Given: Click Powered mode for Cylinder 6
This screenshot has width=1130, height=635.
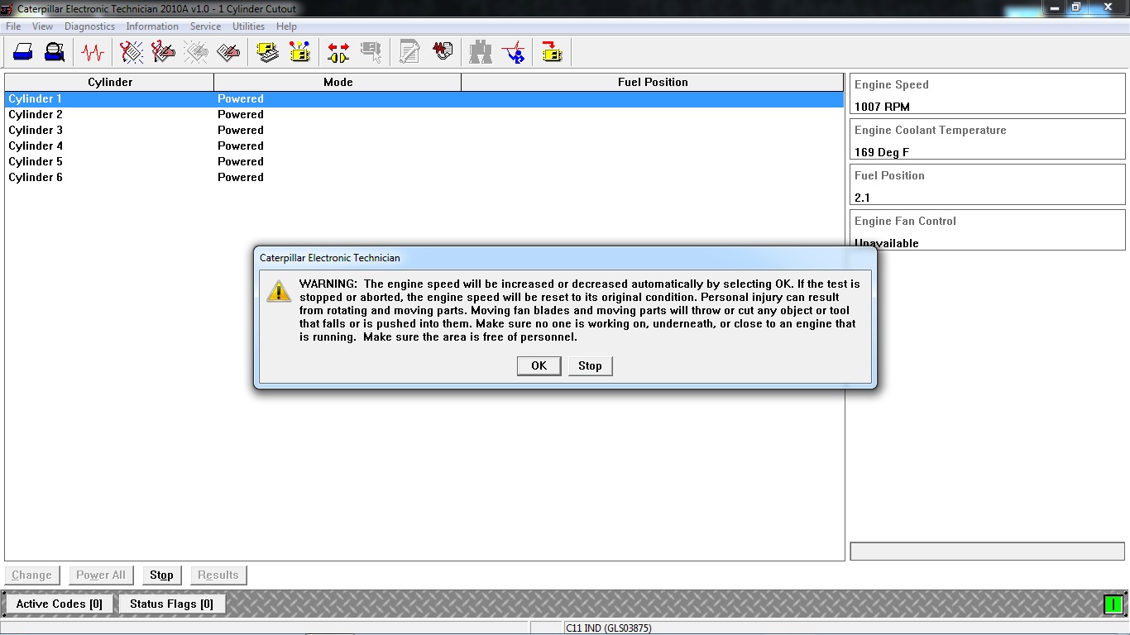Looking at the screenshot, I should (x=241, y=177).
